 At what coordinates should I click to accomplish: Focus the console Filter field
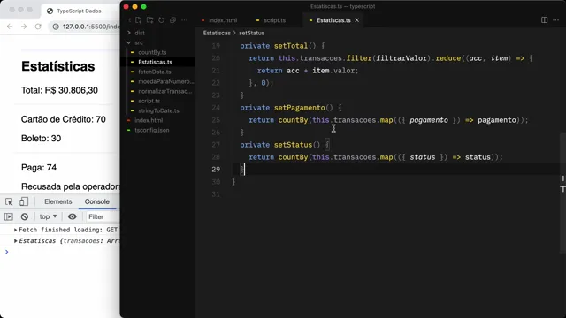pyautogui.click(x=103, y=216)
